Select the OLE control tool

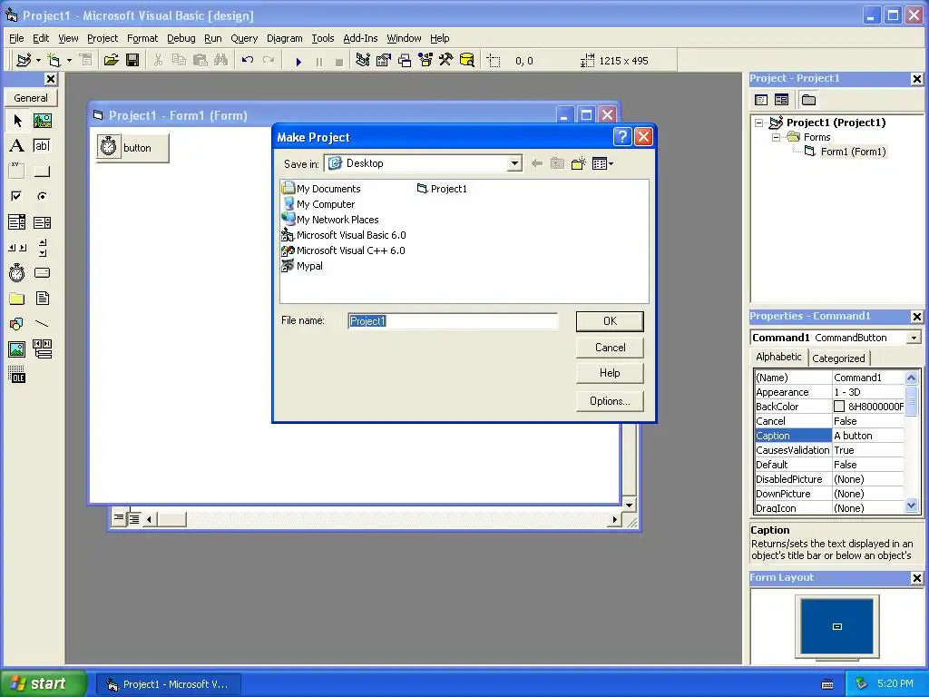tap(17, 375)
